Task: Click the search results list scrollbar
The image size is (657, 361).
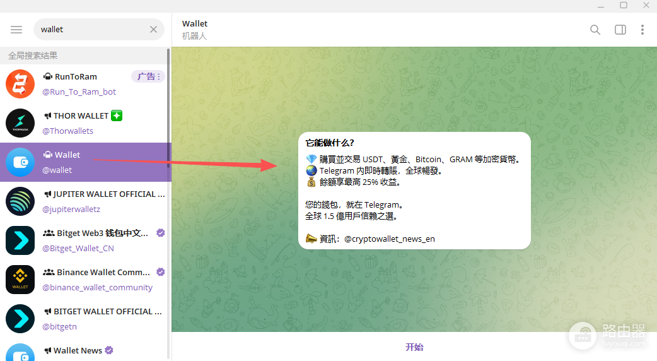Action: [168, 109]
